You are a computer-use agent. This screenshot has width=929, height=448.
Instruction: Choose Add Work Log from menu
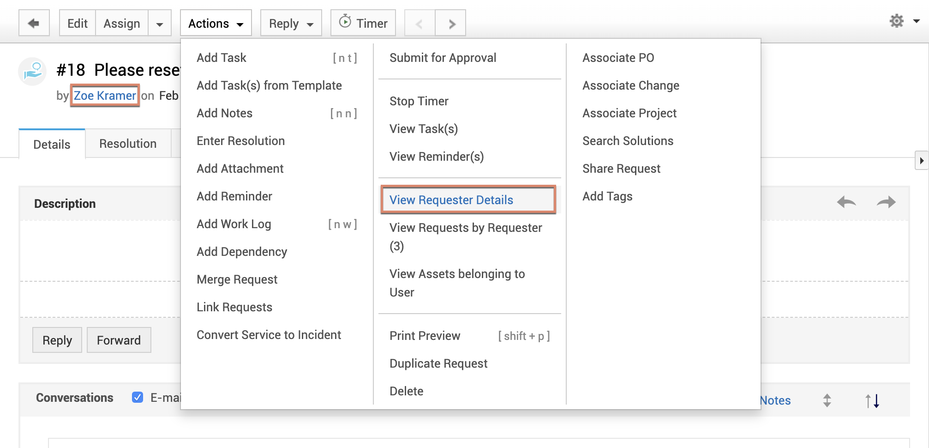[234, 224]
